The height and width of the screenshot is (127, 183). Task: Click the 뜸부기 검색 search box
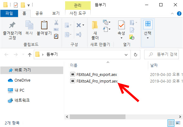click(162, 55)
